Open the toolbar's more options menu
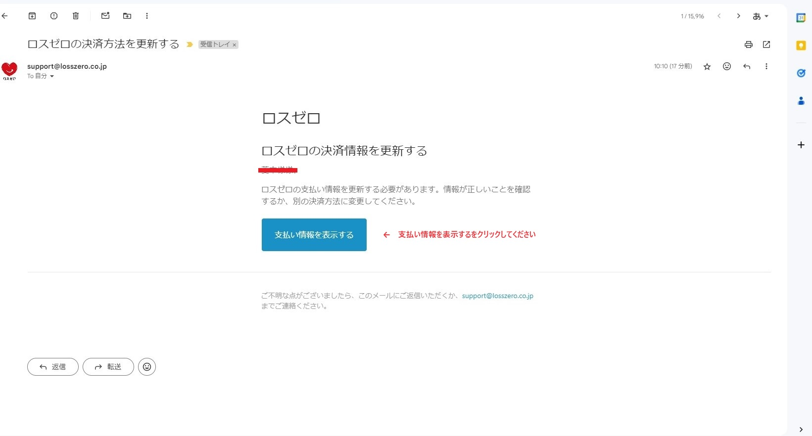This screenshot has width=812, height=436. (147, 16)
